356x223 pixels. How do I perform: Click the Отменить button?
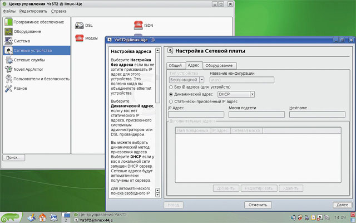258,205
